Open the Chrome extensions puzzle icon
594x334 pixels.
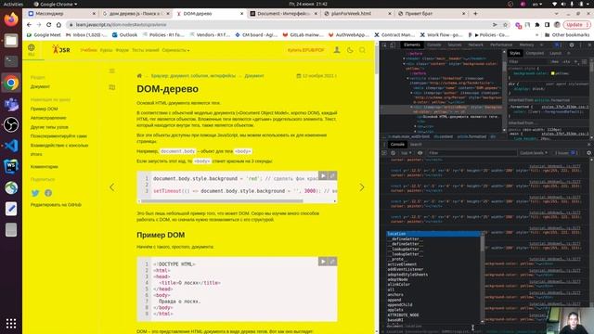pyautogui.click(x=537, y=25)
